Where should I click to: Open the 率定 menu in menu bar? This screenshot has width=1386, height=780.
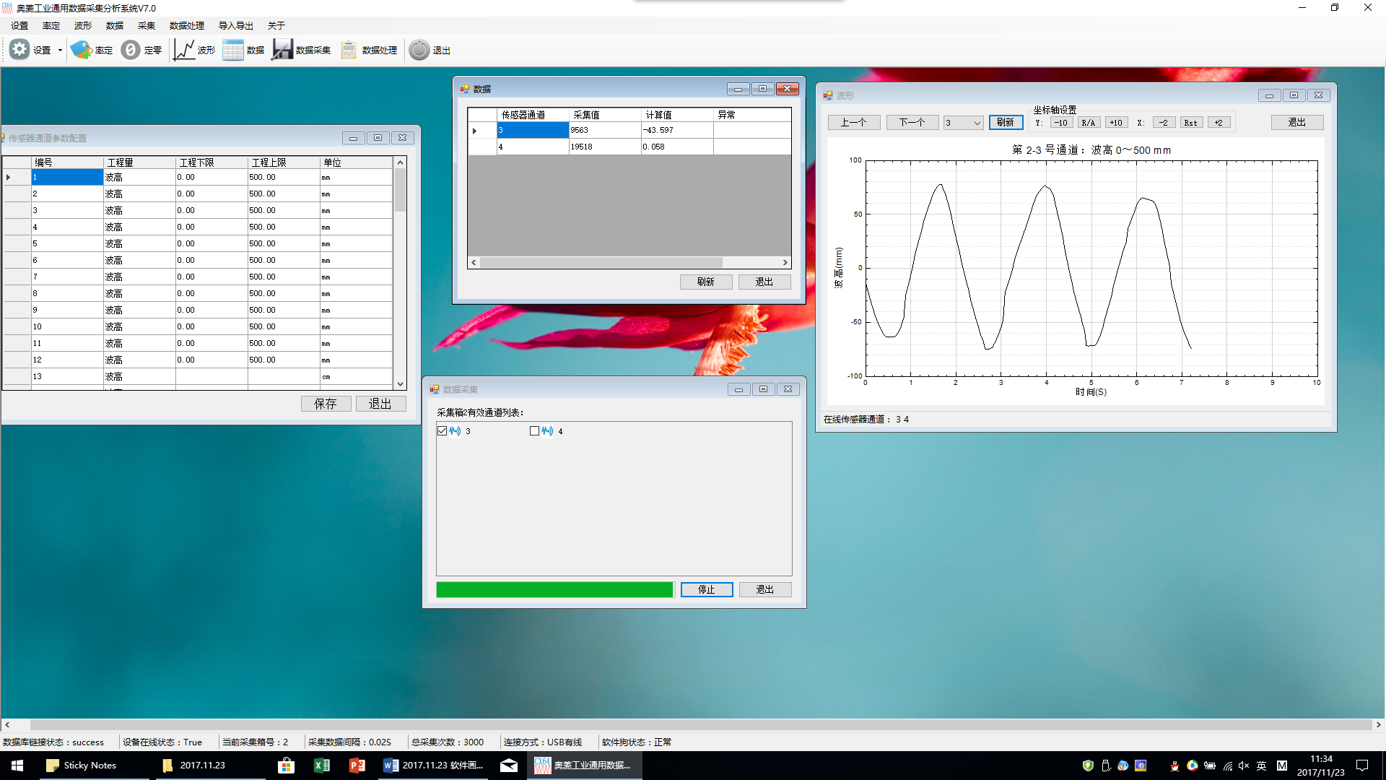tap(51, 25)
